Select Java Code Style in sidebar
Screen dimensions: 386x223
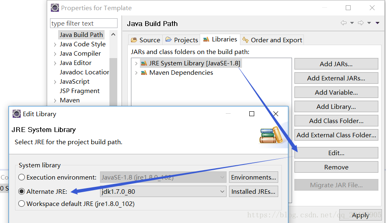pyautogui.click(x=83, y=44)
